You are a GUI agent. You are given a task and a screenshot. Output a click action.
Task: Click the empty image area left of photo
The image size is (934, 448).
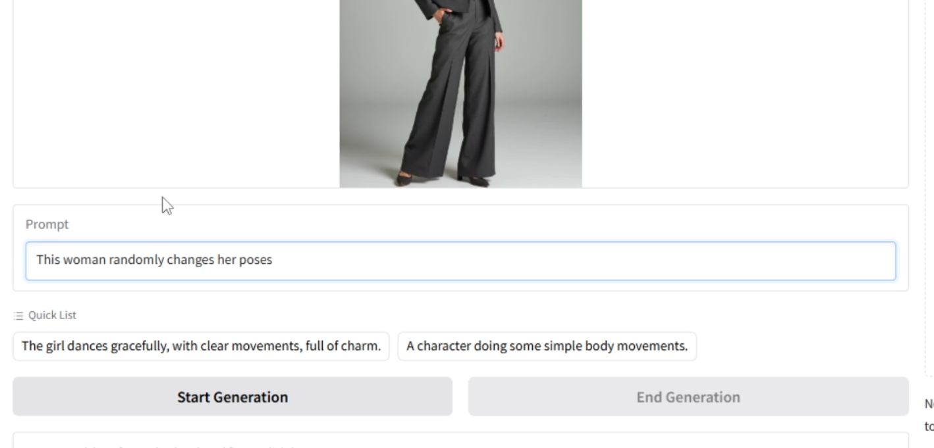(x=177, y=92)
